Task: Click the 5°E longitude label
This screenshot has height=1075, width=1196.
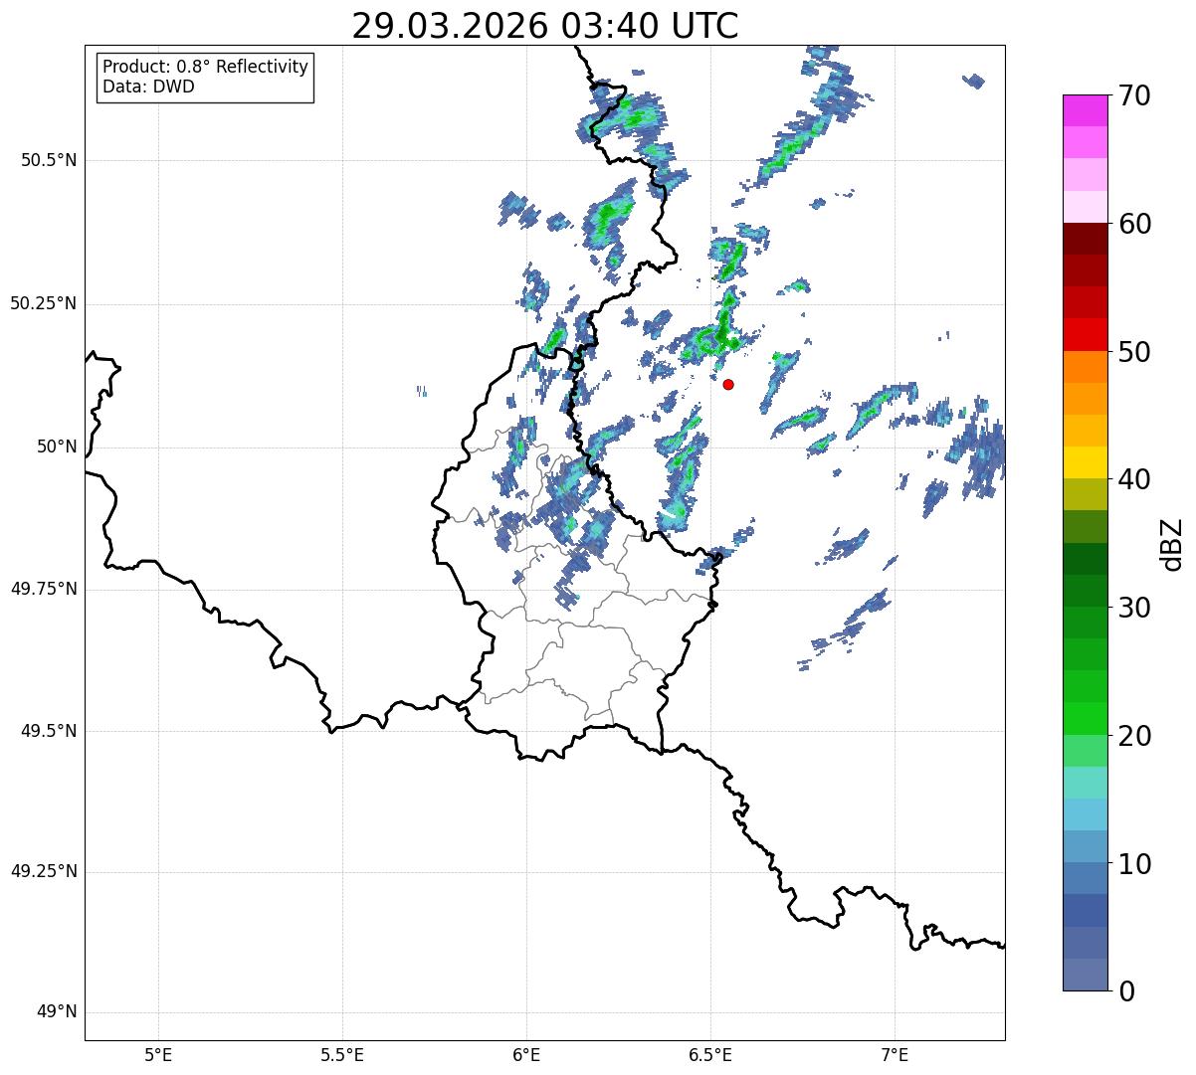Action: [x=158, y=1055]
